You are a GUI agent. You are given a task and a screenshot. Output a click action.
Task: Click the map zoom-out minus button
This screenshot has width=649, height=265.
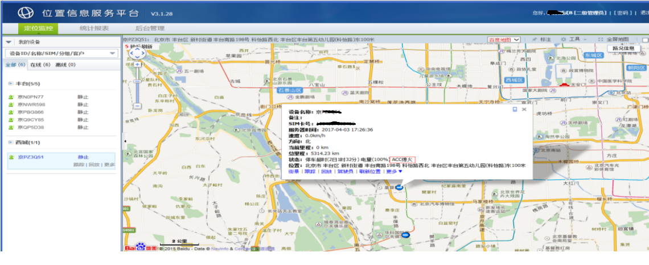137,106
